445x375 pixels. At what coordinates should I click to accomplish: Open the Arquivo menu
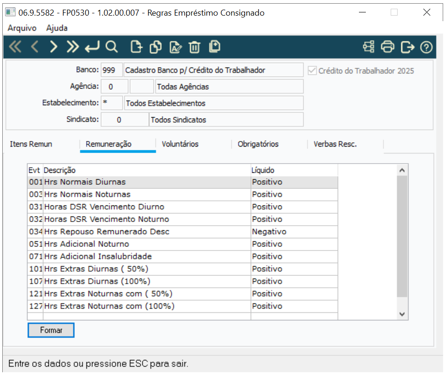pyautogui.click(x=22, y=28)
